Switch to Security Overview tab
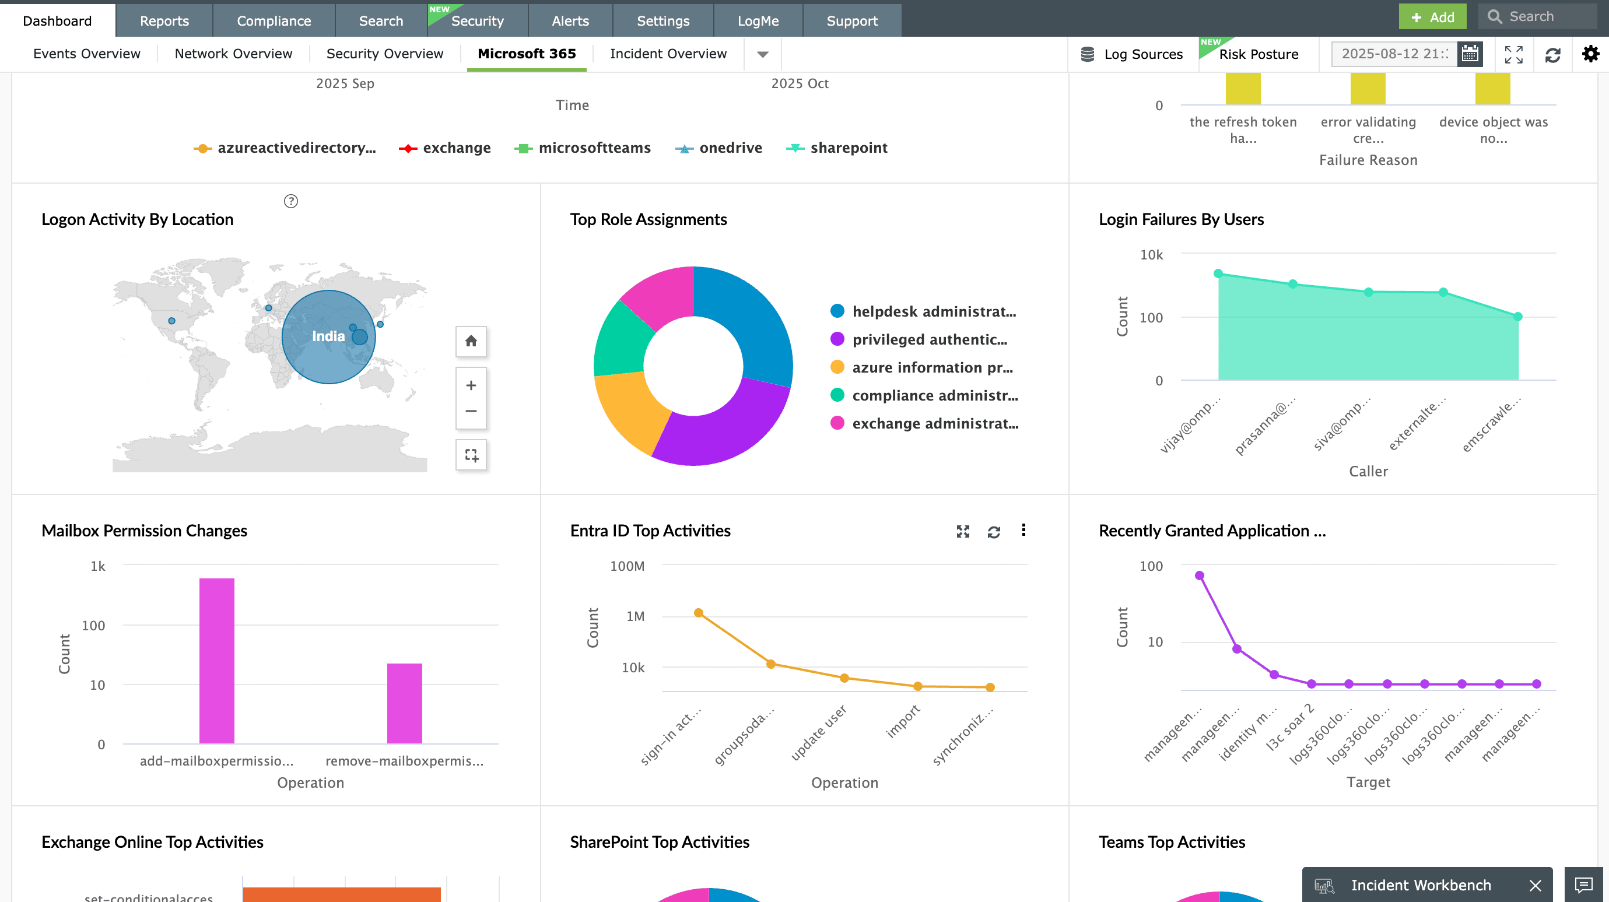 pos(385,54)
